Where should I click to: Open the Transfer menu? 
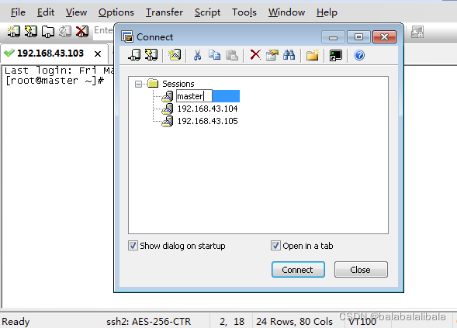(x=164, y=12)
